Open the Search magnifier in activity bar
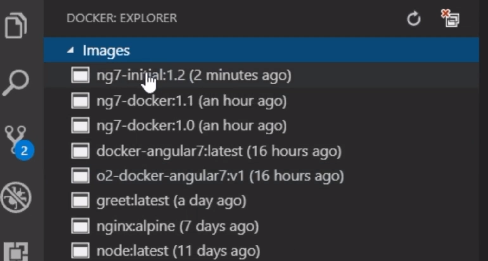The image size is (488, 261). click(x=16, y=82)
